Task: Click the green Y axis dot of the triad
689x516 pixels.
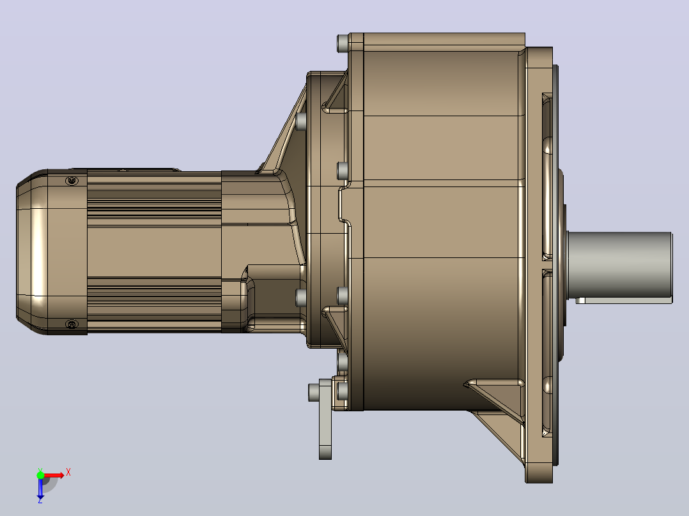Action: point(40,474)
